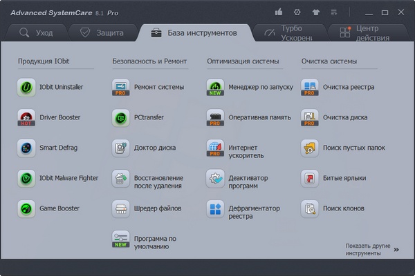The image size is (415, 276).
Task: Click the thumbs-up like icon
Action: tap(279, 12)
